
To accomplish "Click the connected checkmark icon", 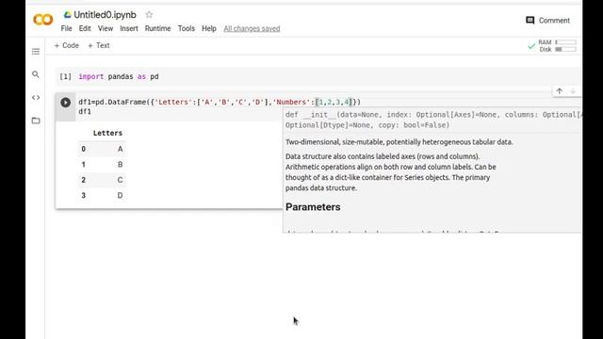I will click(x=531, y=46).
